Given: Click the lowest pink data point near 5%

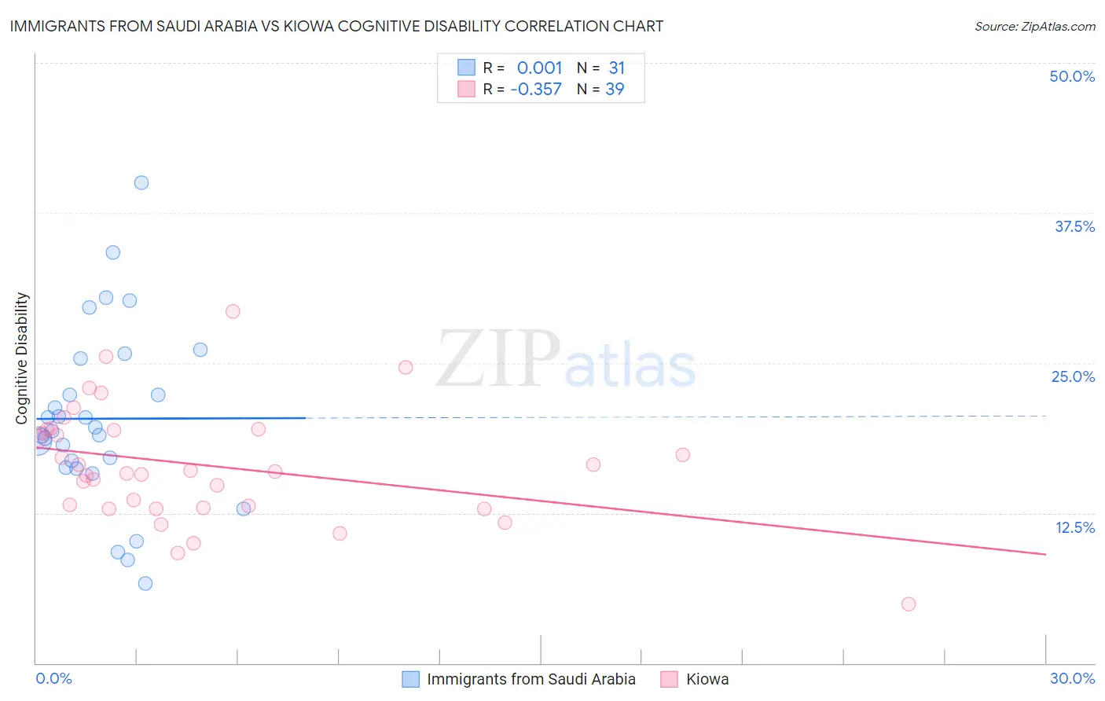Looking at the screenshot, I should [x=909, y=604].
